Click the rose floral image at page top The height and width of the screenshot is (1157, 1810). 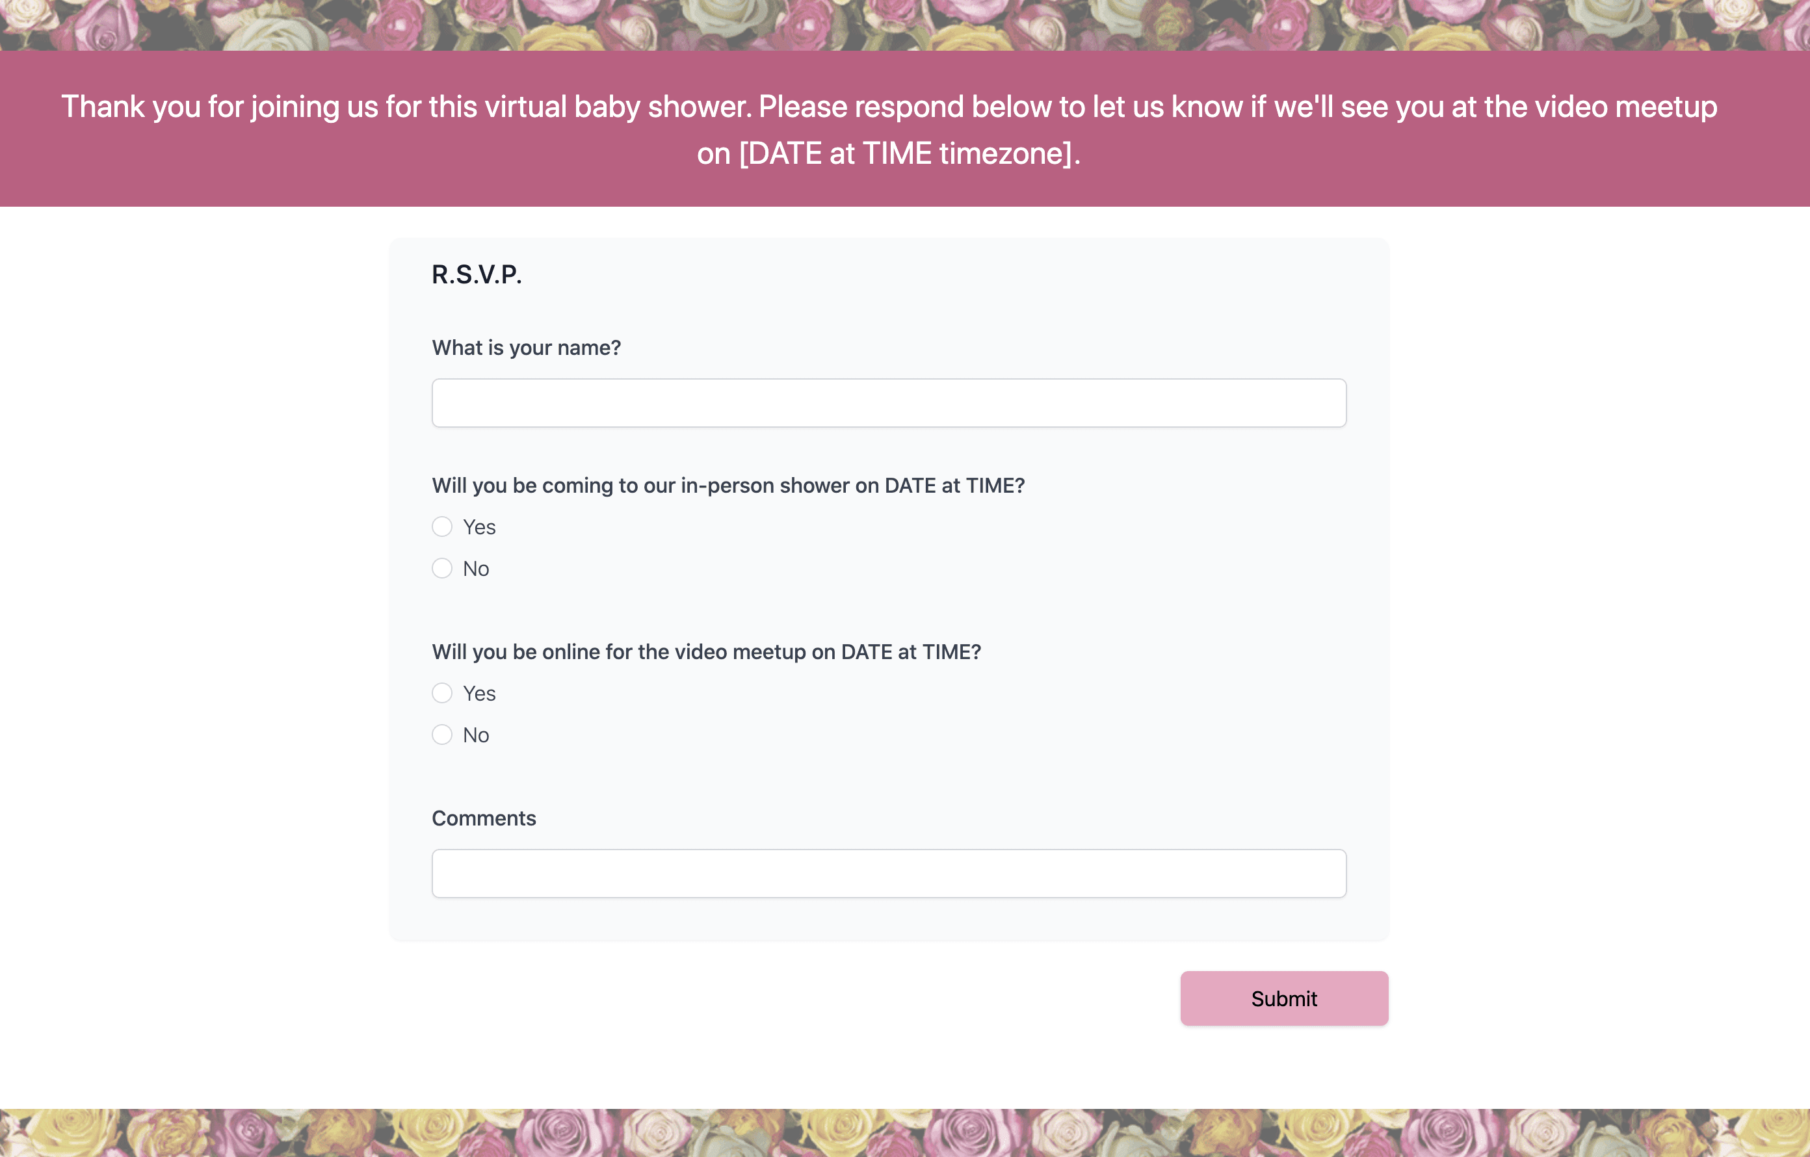(905, 25)
